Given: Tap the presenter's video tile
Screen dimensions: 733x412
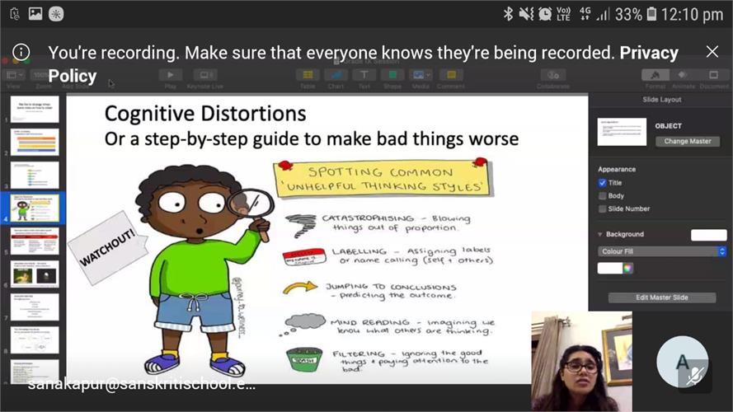Looking at the screenshot, I should pos(582,361).
